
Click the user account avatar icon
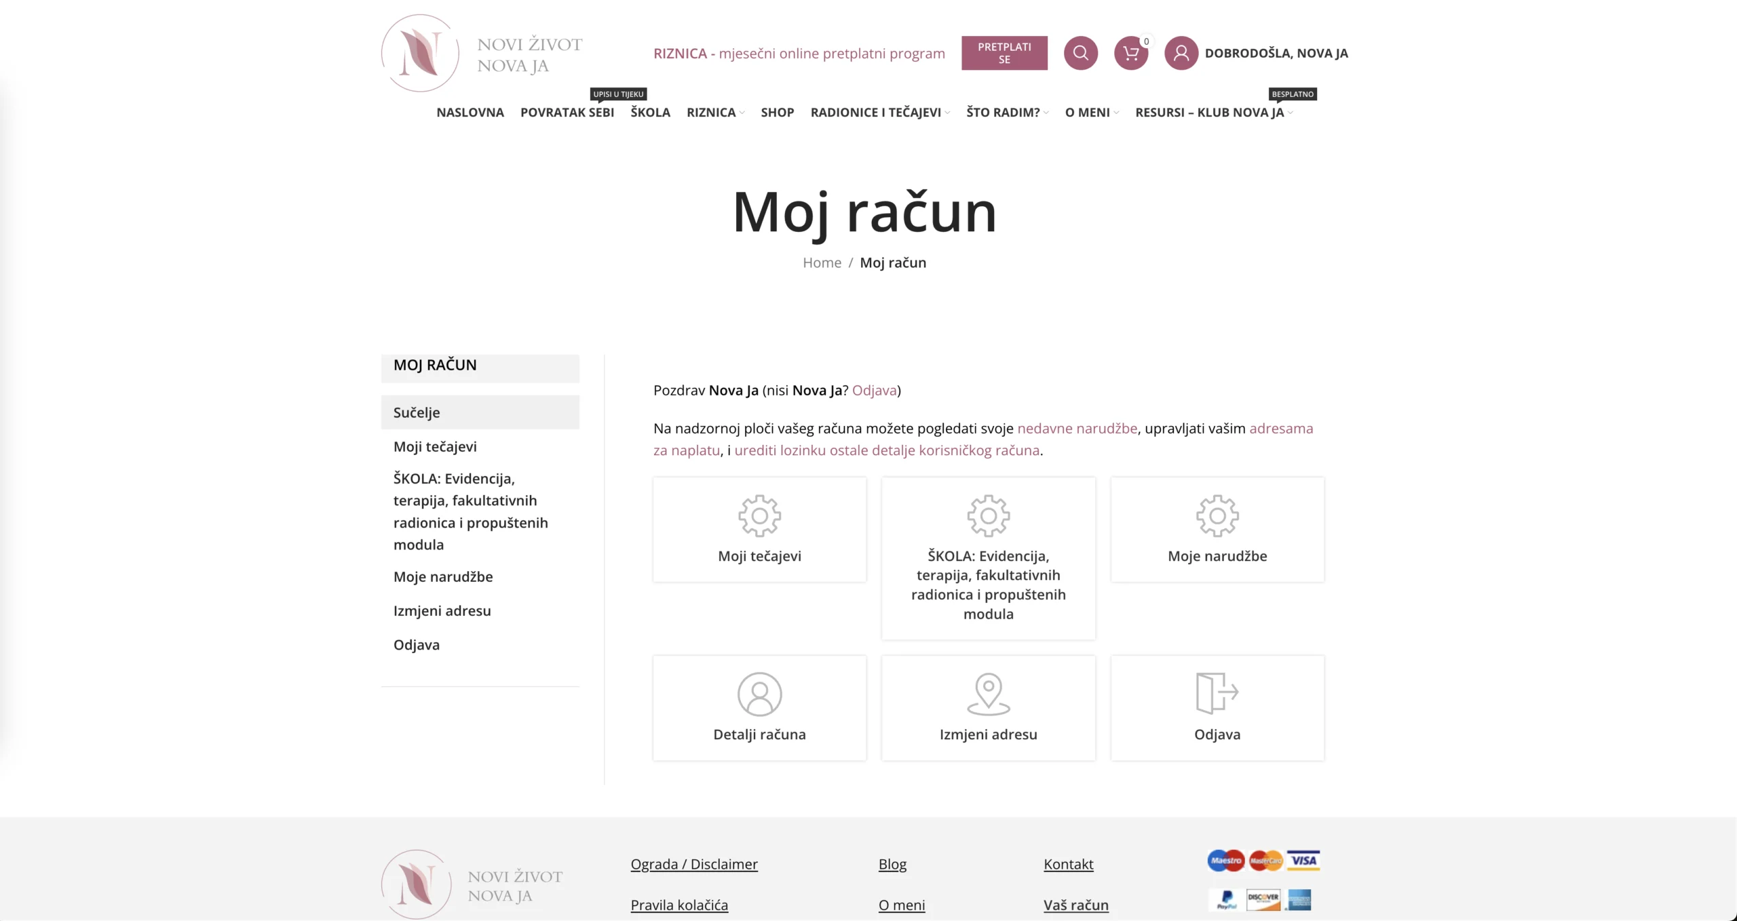[1181, 53]
